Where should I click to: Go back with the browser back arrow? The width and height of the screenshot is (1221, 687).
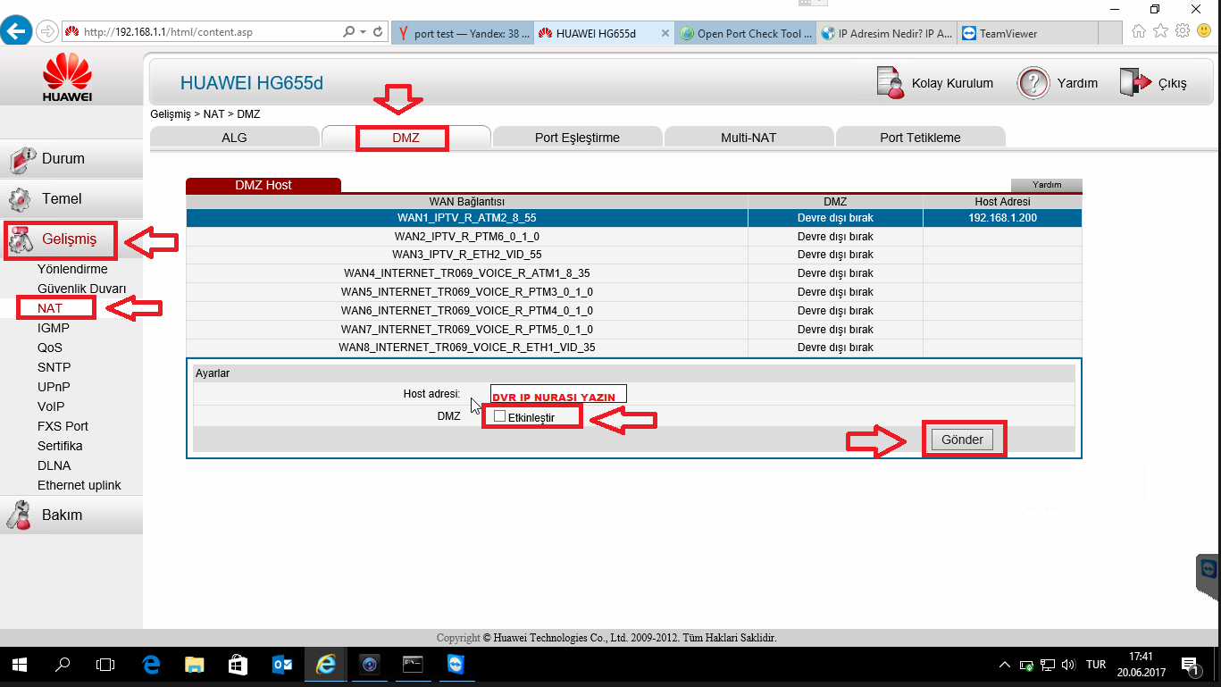click(16, 30)
